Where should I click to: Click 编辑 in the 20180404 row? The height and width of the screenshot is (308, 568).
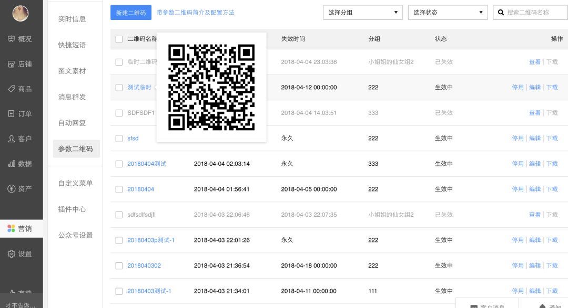click(x=535, y=189)
